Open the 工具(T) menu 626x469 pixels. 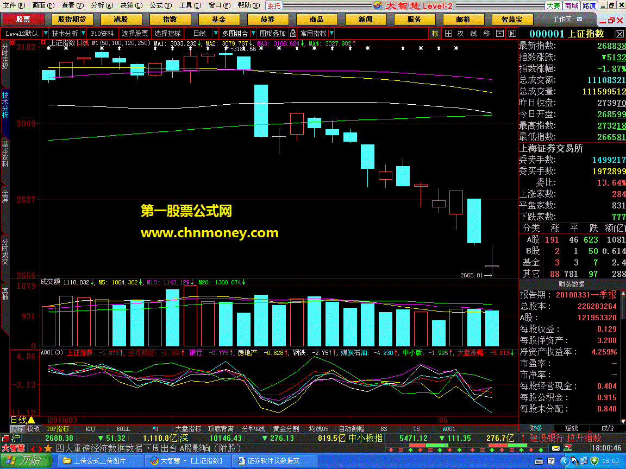coord(190,5)
